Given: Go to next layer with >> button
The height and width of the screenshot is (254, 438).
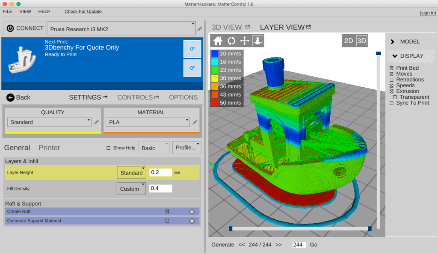Looking at the screenshot, I should (x=278, y=245).
